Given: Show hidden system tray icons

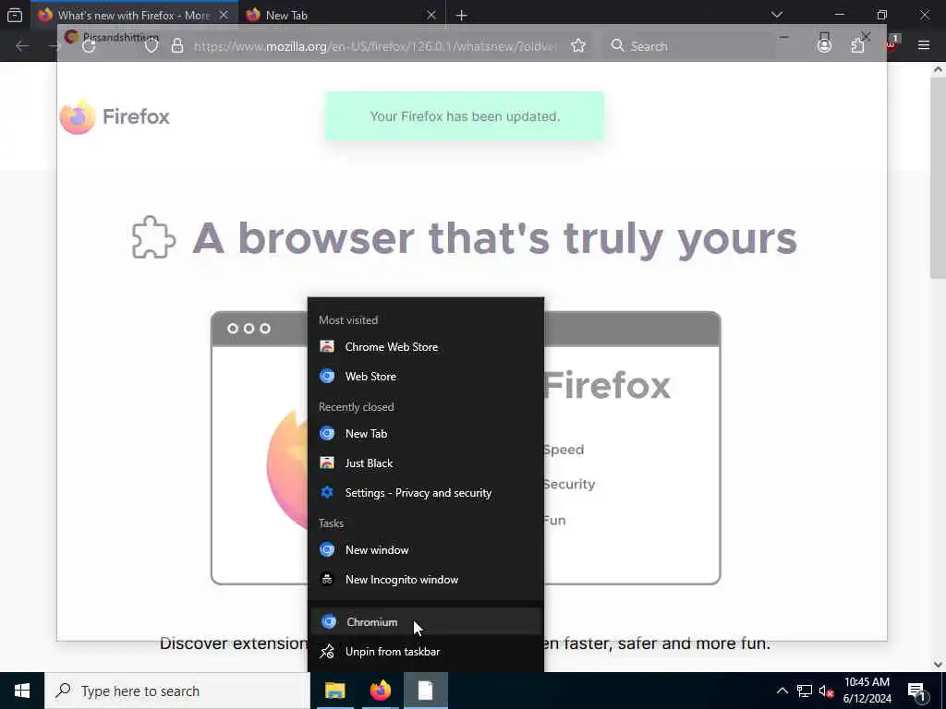Looking at the screenshot, I should [782, 691].
